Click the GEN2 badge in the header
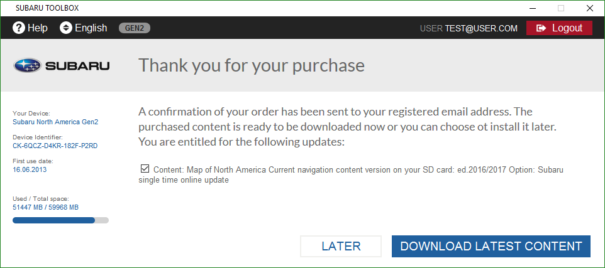 pos(135,28)
